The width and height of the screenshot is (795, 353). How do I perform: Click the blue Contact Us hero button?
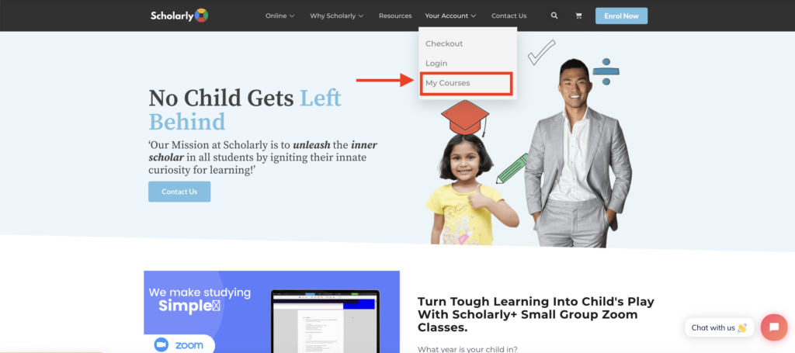click(179, 192)
